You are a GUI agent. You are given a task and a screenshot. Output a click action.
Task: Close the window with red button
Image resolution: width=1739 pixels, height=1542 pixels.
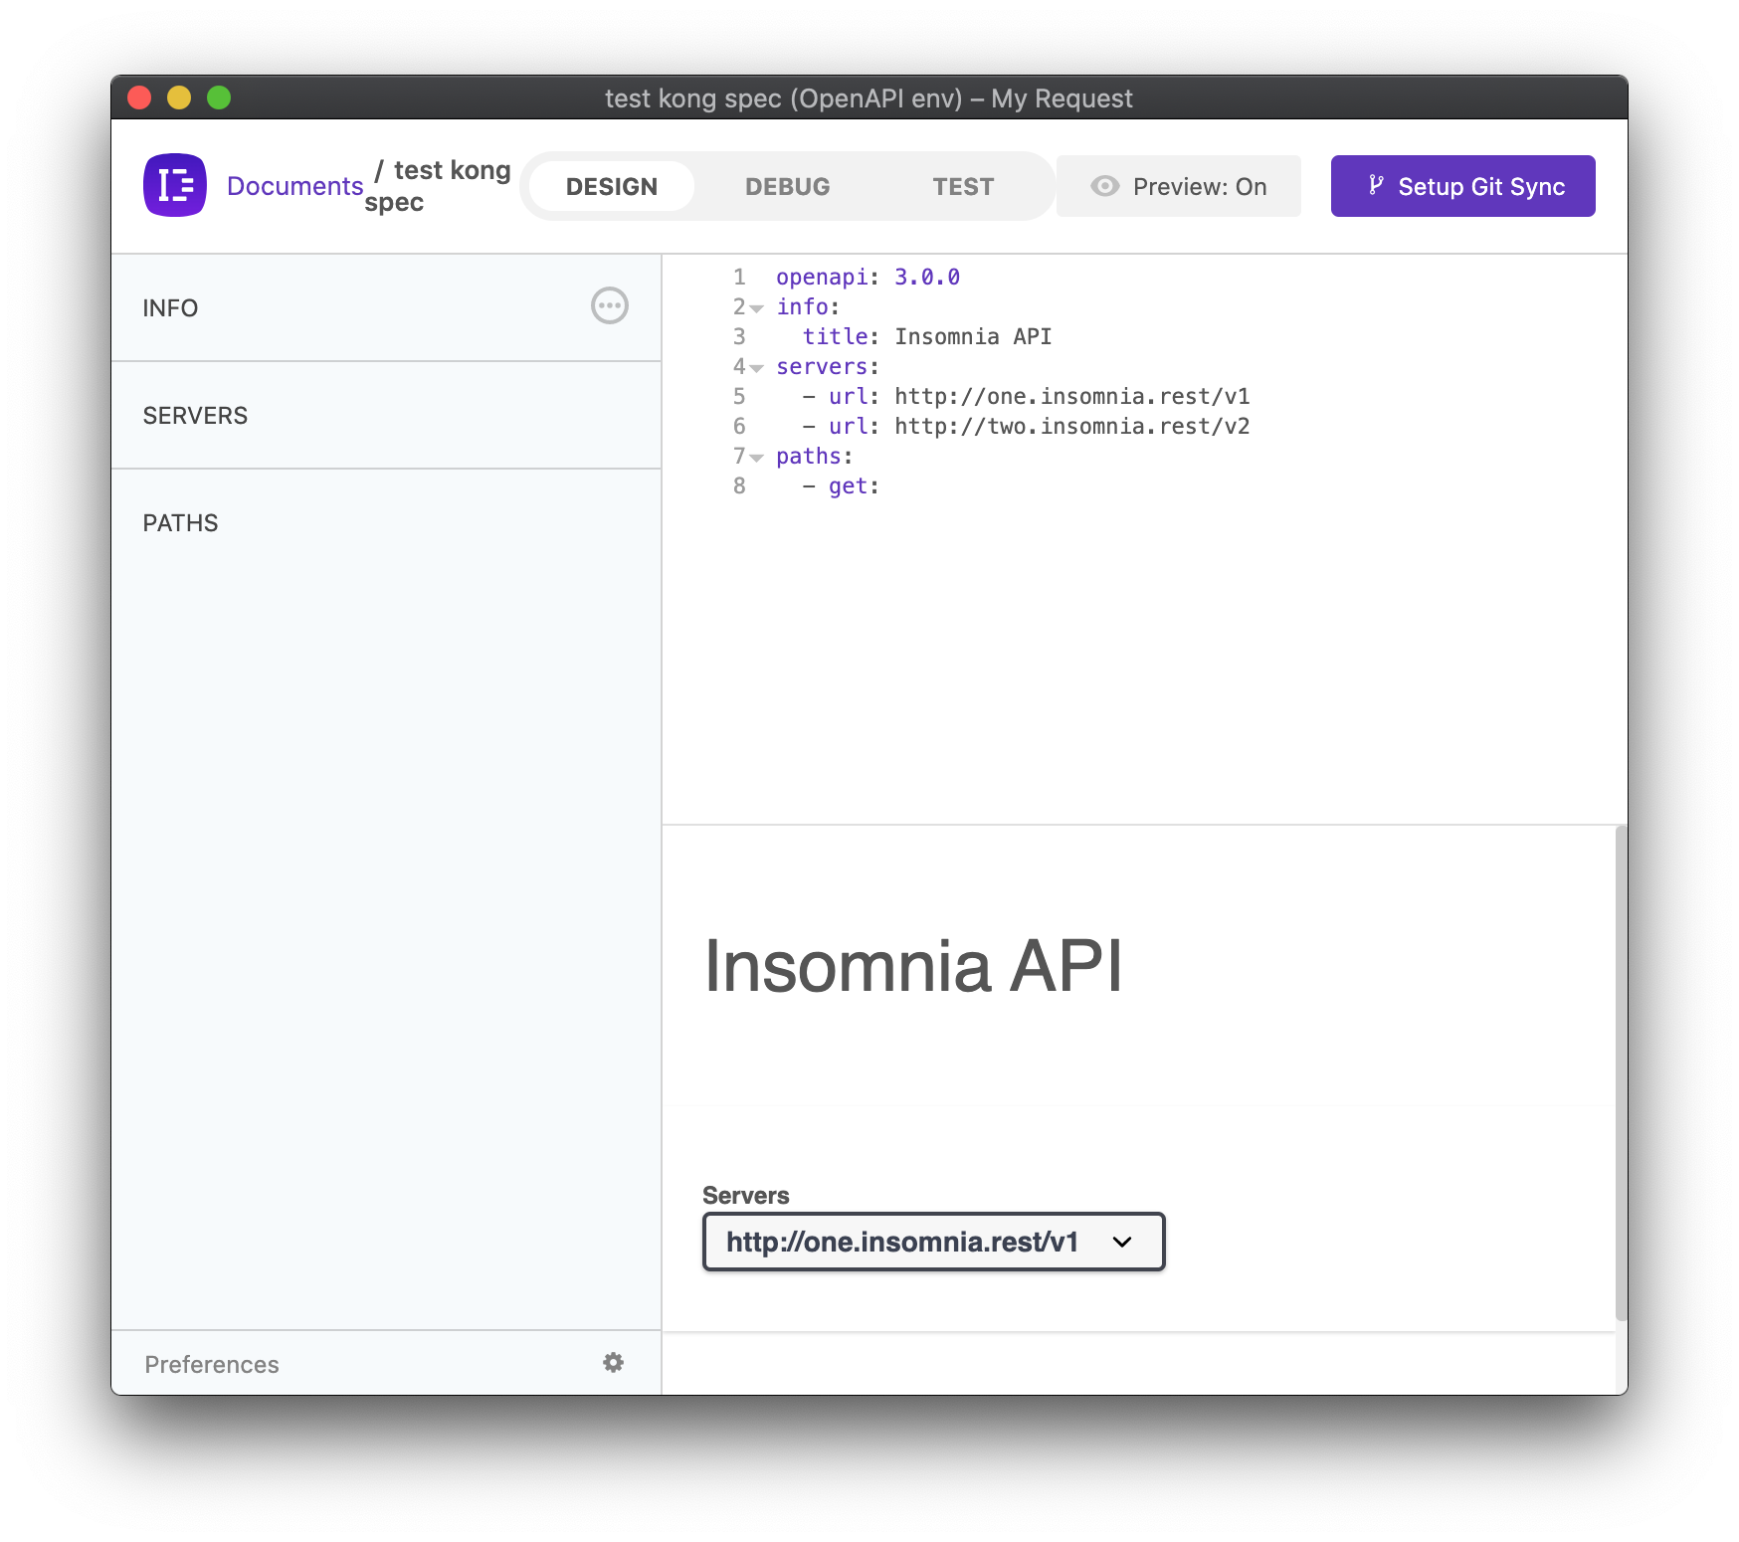139,97
